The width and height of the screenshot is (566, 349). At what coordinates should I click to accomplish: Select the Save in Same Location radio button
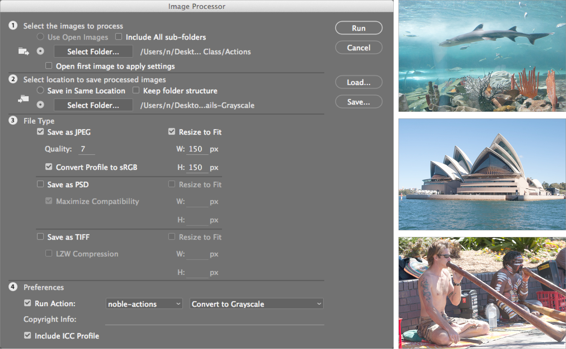[x=40, y=90]
